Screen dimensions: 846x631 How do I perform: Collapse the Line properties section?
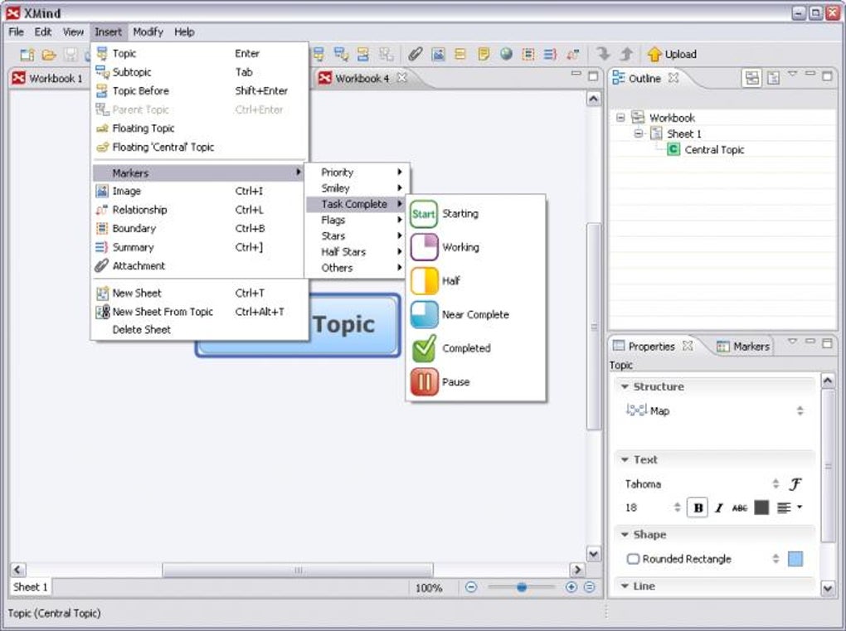coord(625,585)
